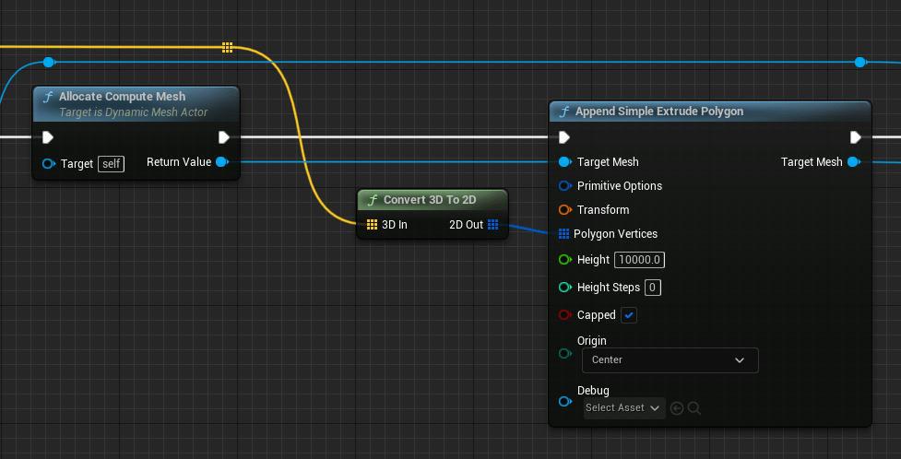This screenshot has width=901, height=459.
Task: Click the Polygon Vertices array pin
Action: (564, 234)
